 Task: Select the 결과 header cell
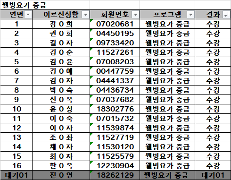pos(213,15)
